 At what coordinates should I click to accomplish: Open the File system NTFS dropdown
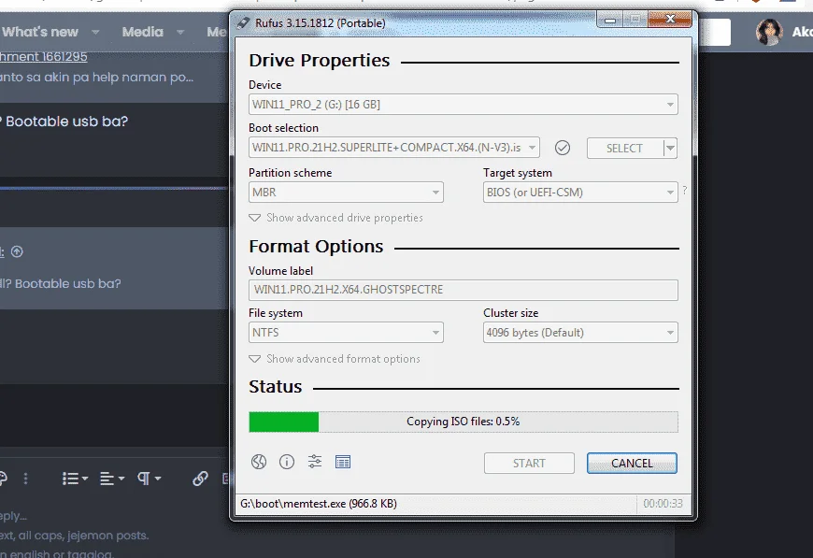coord(346,333)
